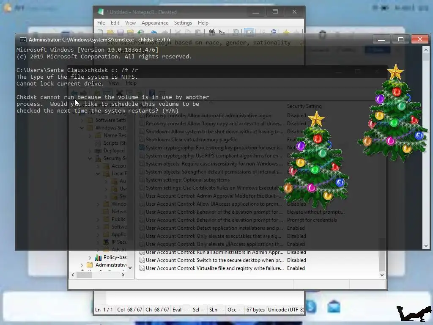
Task: Click the cmd window vertical scrollbar thumb
Action: (x=425, y=57)
